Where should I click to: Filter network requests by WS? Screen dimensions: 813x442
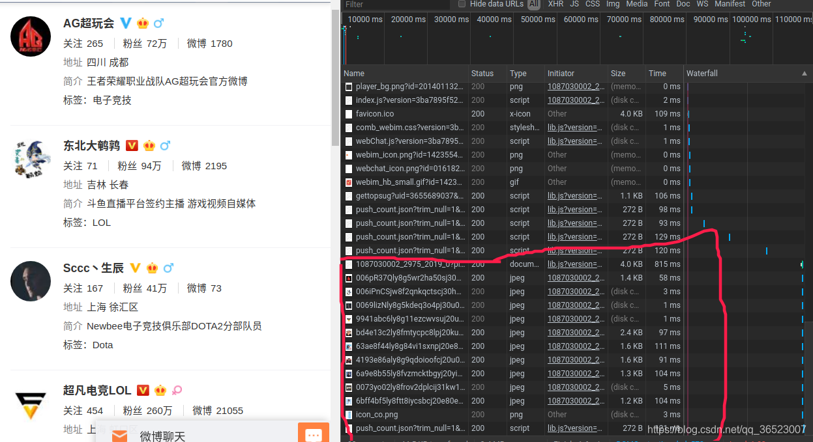tap(702, 4)
